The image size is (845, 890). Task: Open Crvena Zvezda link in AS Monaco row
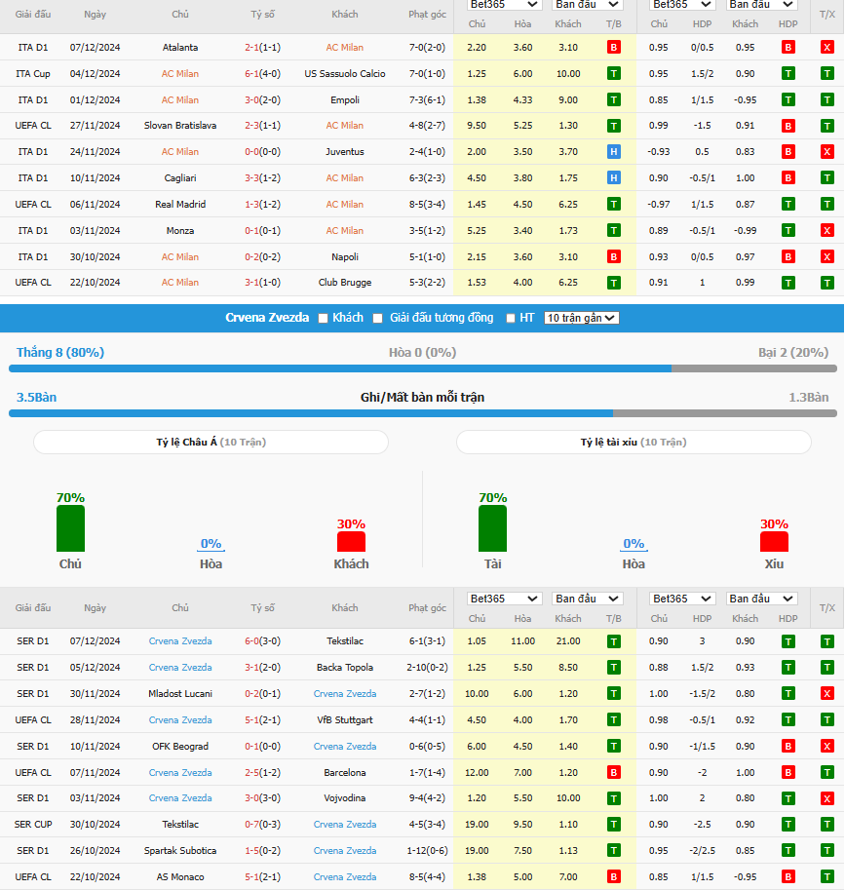344,877
